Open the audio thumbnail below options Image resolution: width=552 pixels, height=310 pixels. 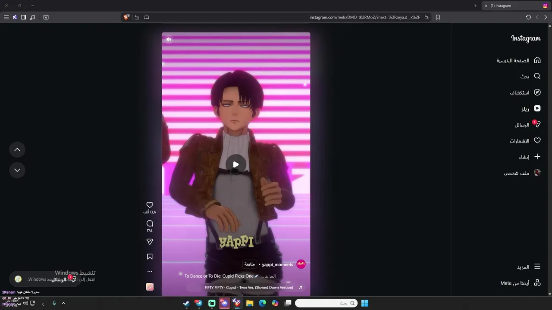(x=150, y=287)
